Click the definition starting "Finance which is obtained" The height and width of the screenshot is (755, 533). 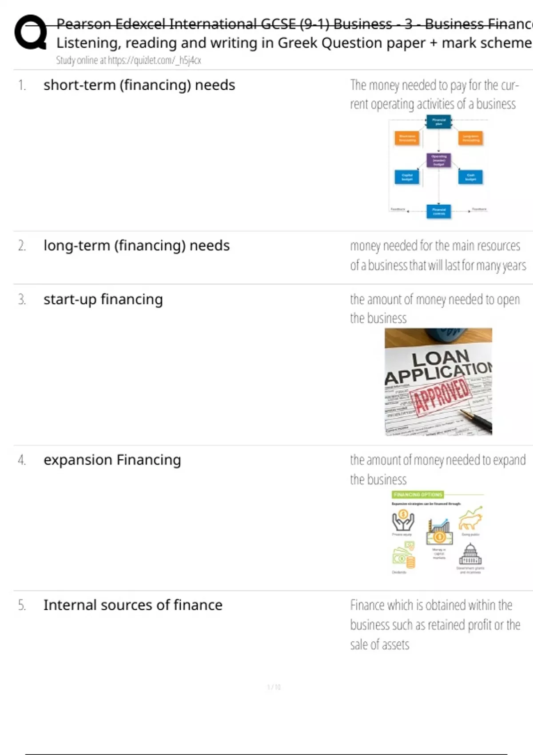[435, 624]
